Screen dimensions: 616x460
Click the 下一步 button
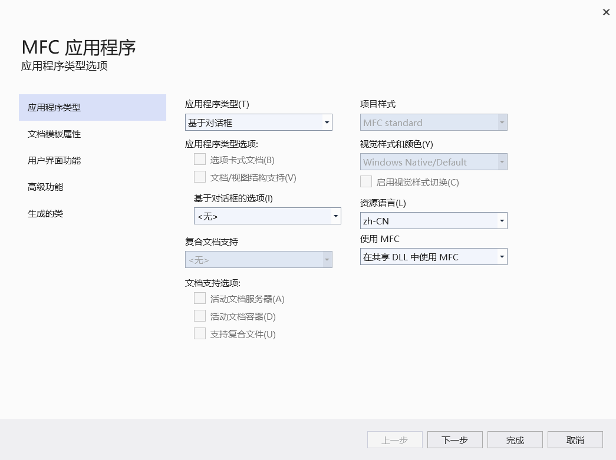pyautogui.click(x=454, y=439)
